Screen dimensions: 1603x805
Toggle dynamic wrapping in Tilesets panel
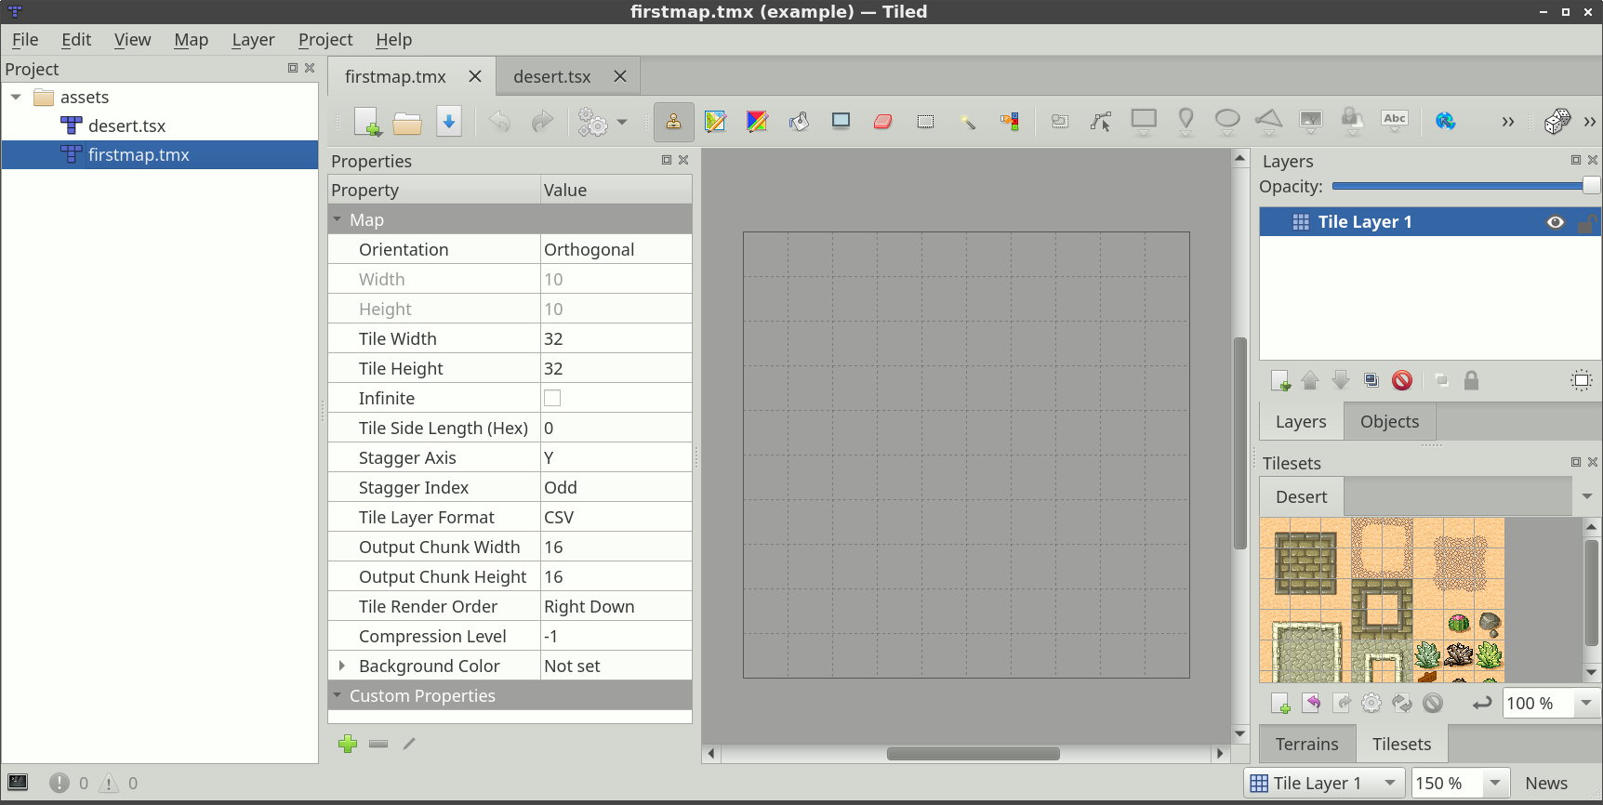(x=1482, y=704)
